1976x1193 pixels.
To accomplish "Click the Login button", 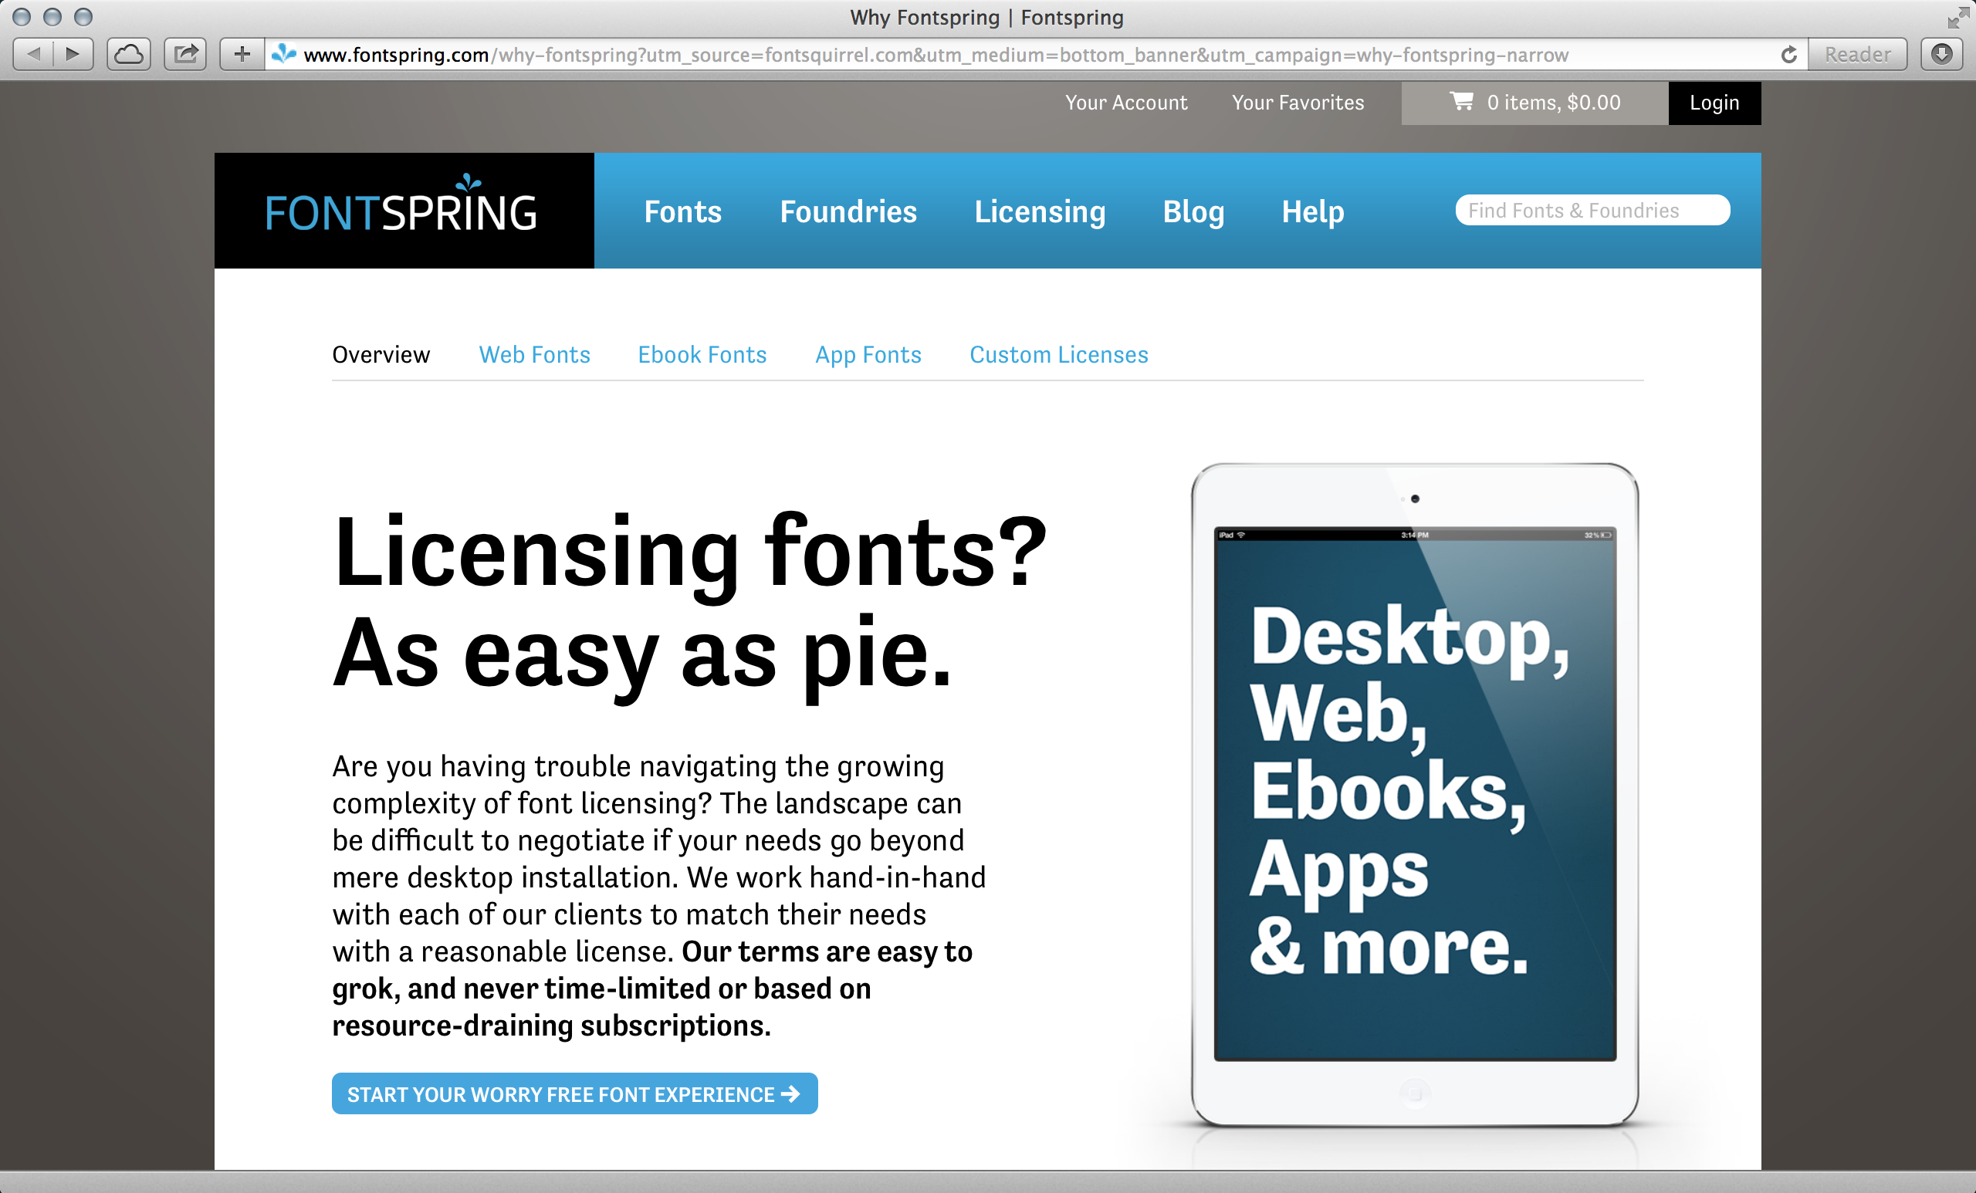I will click(1714, 103).
